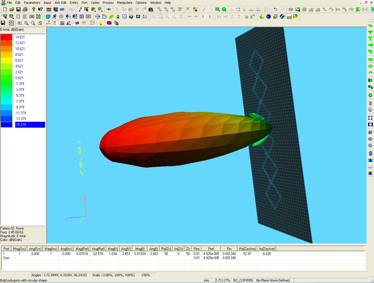Toggle the color scale legend icon
374x283 pixels.
pos(55,23)
